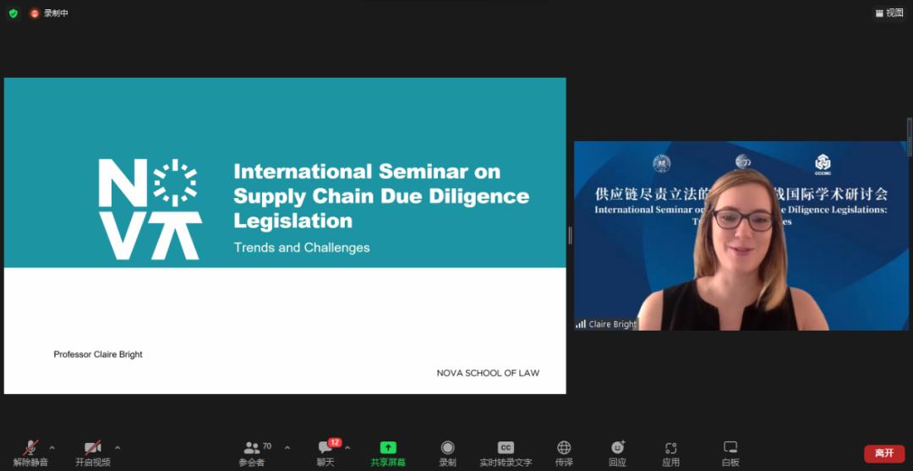Expand the participants options chevron
913x471 pixels.
coord(287,447)
